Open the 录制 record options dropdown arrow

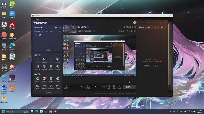tap(116, 86)
